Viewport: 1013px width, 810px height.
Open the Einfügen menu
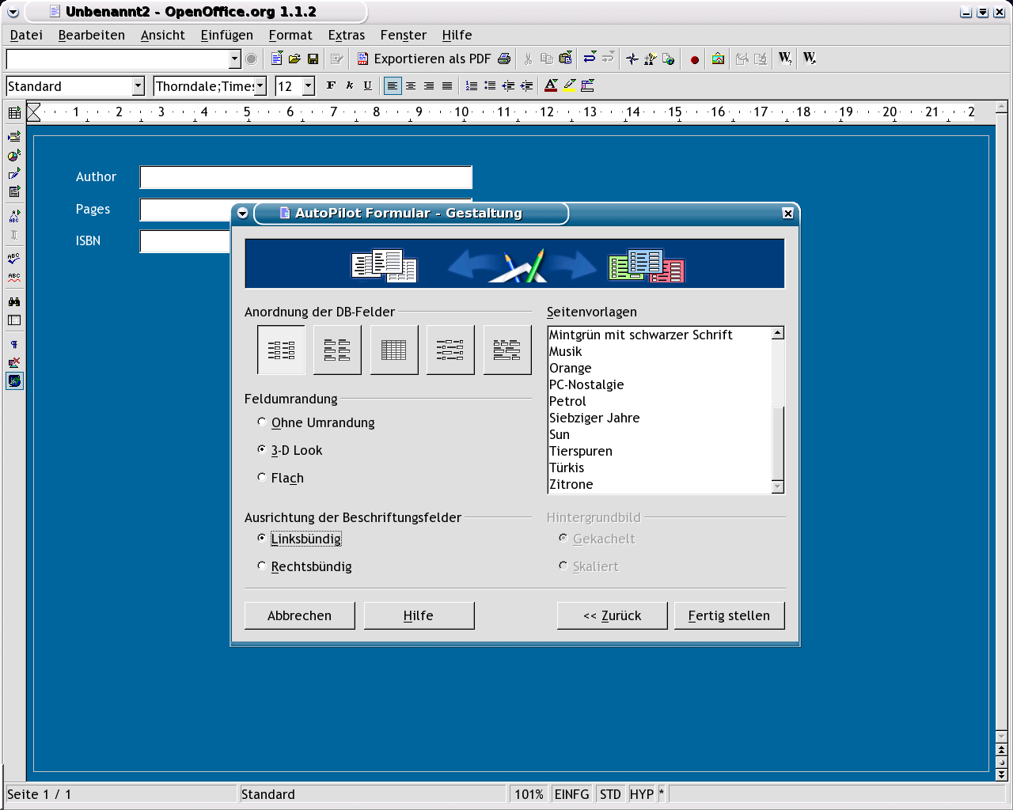(226, 35)
